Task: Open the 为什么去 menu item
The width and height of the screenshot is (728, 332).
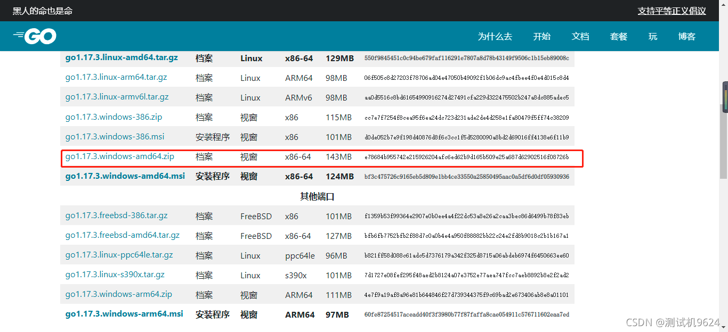Action: [495, 36]
